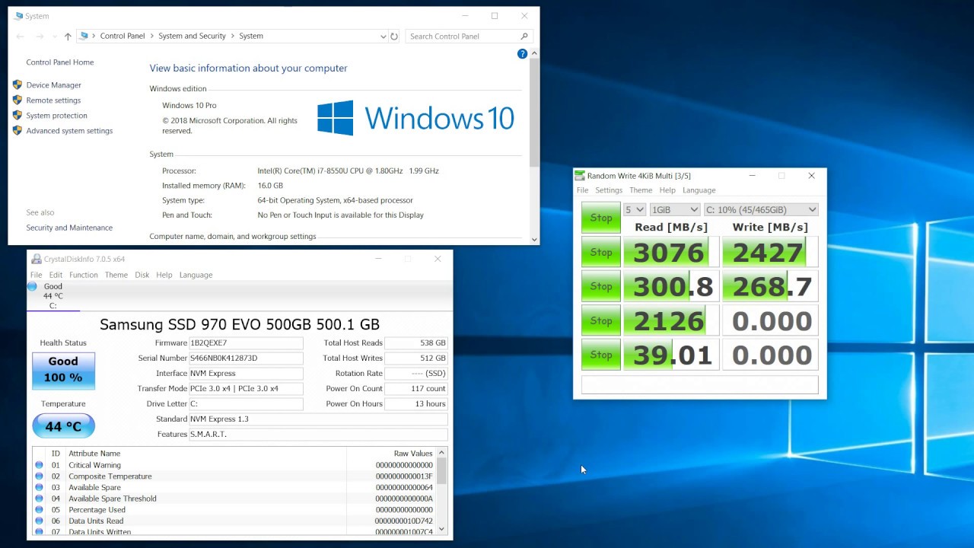Open System protection link
This screenshot has width=974, height=548.
point(56,116)
